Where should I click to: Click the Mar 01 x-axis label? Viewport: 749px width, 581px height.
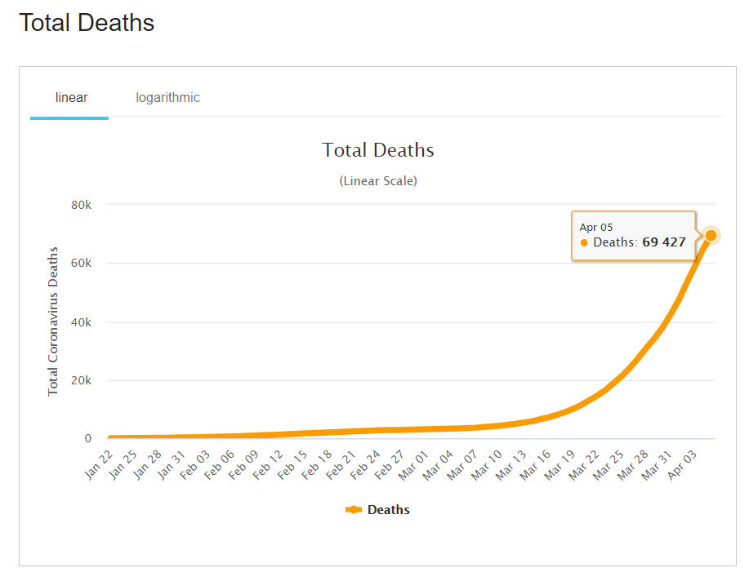(413, 463)
